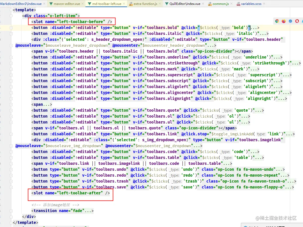Close the MarkdownEditor2\index.vue tab

[x=44, y=4]
